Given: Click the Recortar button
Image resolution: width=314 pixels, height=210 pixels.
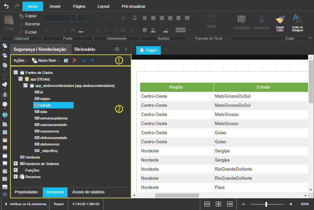Looking at the screenshot, I should click(30, 24).
